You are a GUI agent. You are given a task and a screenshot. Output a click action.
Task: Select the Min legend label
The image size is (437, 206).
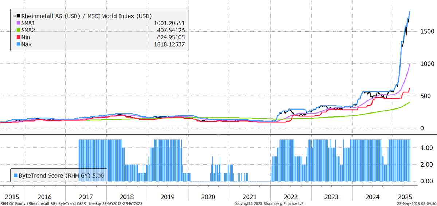pos(27,37)
